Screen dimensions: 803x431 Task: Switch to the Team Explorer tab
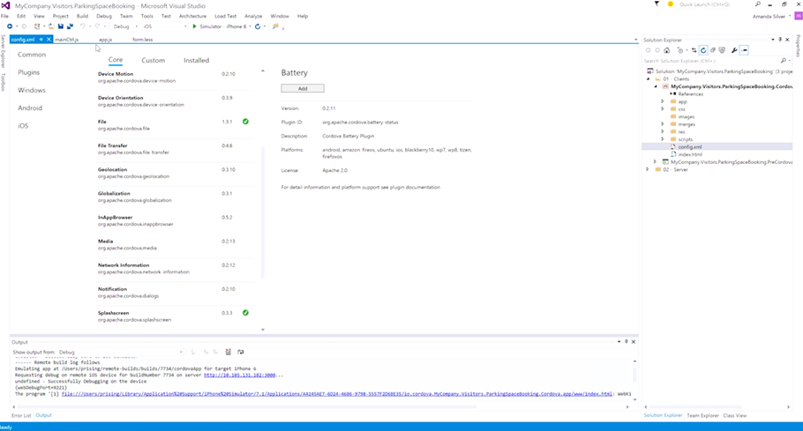coord(702,415)
